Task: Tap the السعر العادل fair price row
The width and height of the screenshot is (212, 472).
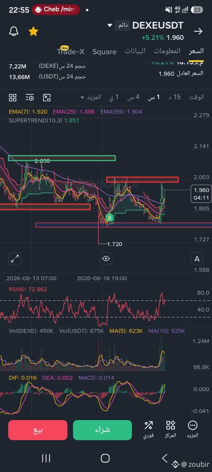Action: tap(181, 73)
